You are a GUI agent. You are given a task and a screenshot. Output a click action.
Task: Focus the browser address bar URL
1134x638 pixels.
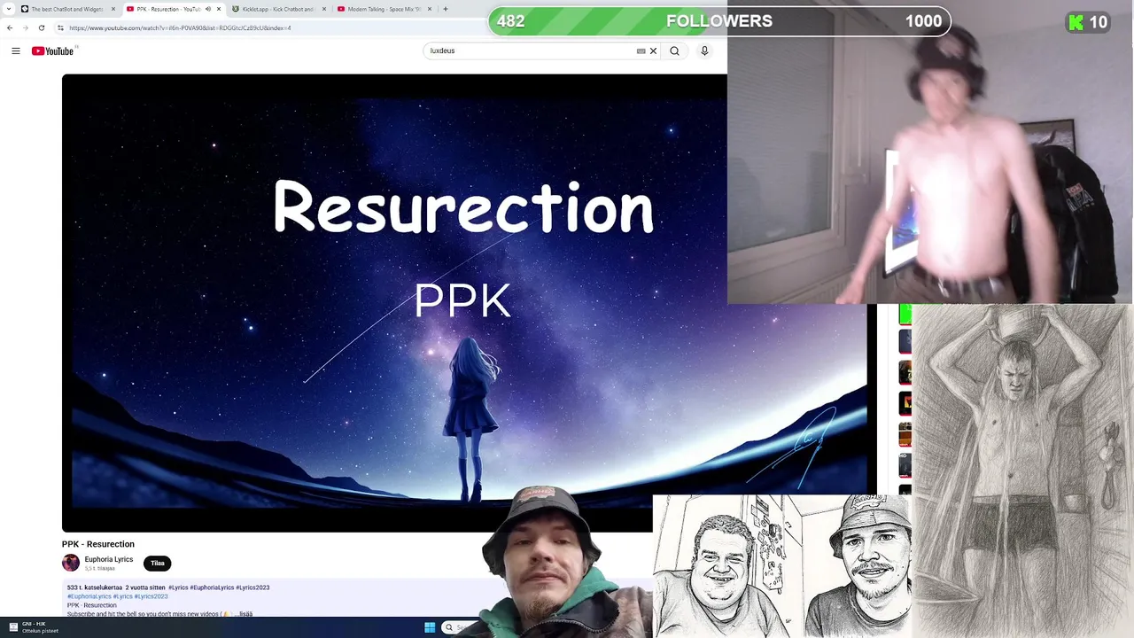pos(180,27)
